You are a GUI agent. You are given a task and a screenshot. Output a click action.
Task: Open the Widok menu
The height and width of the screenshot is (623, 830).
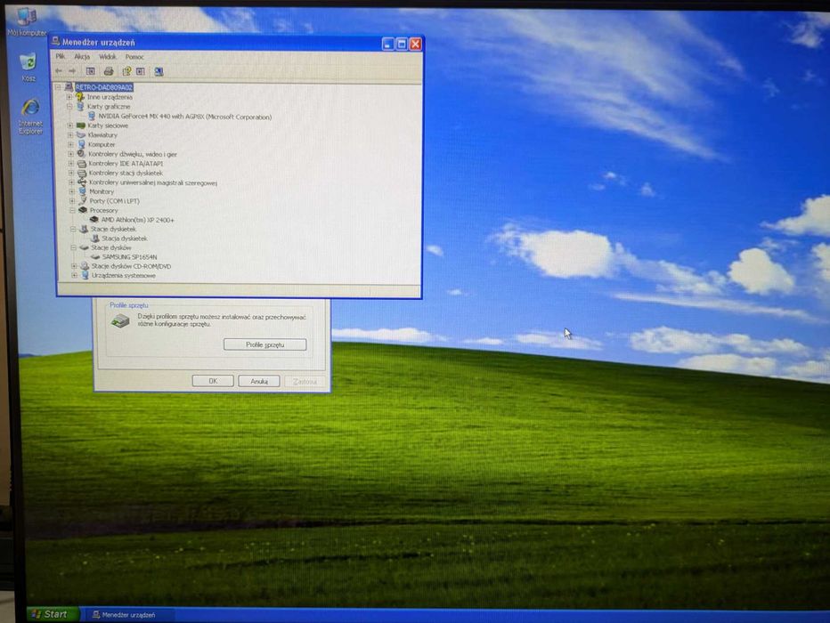pyautogui.click(x=108, y=57)
